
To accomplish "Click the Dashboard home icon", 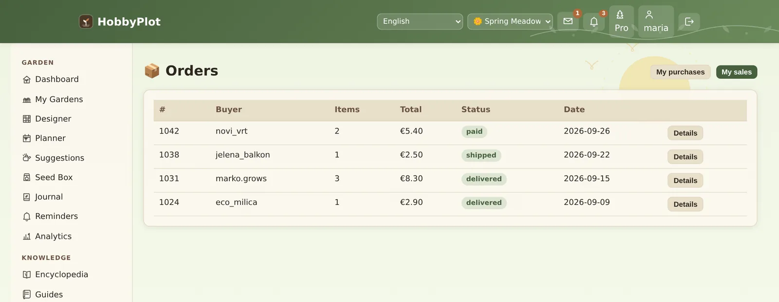I will tap(27, 80).
